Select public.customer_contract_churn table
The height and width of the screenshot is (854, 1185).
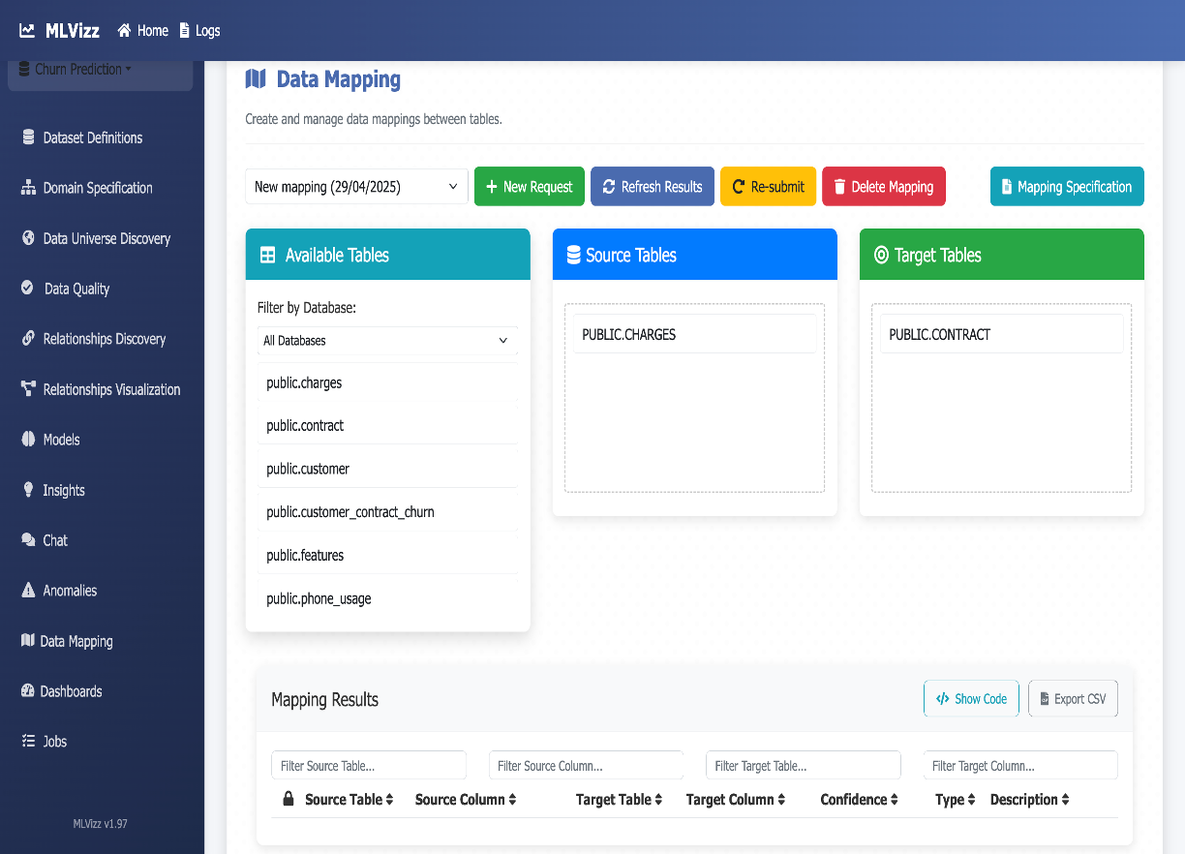[x=387, y=512]
